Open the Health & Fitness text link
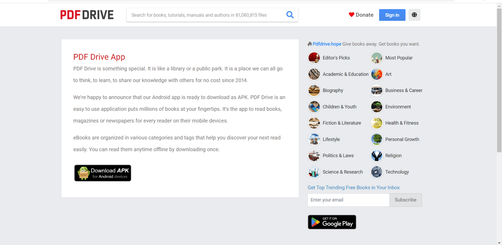Viewport: 502px width, 245px height. [x=402, y=123]
